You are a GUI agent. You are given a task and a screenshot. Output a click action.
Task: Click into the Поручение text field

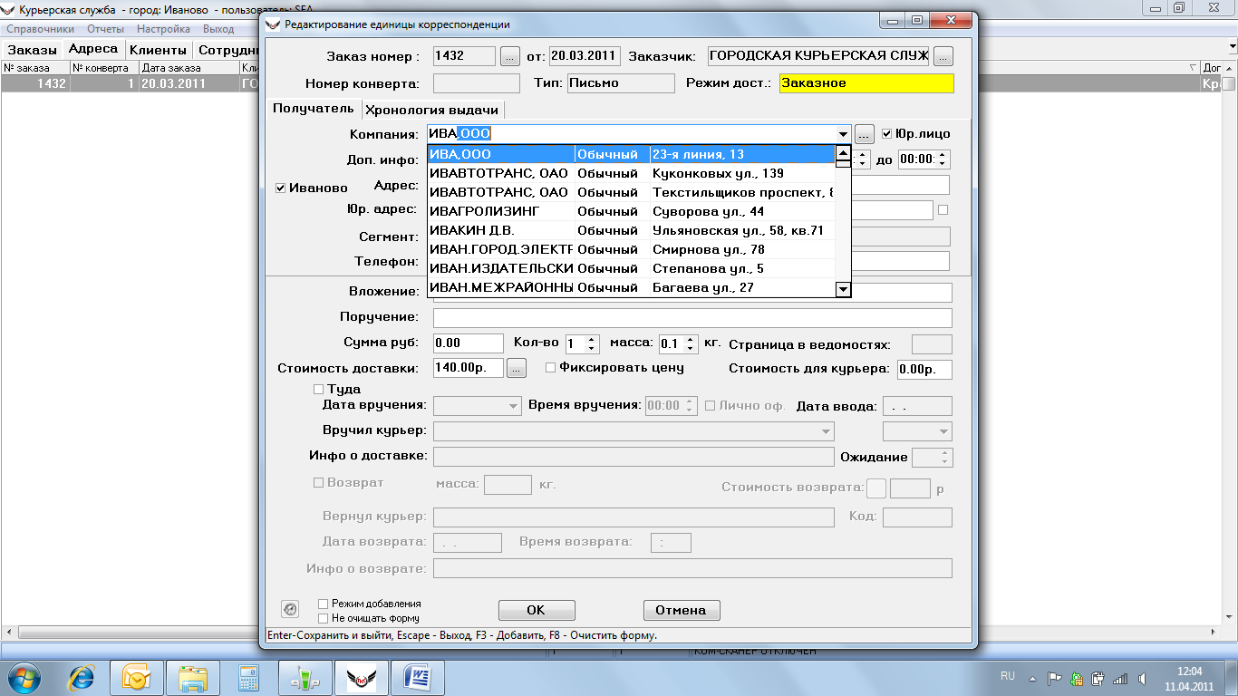click(x=692, y=317)
